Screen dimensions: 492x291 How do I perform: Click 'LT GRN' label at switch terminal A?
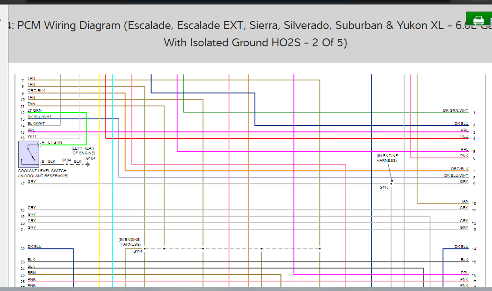[x=55, y=142]
